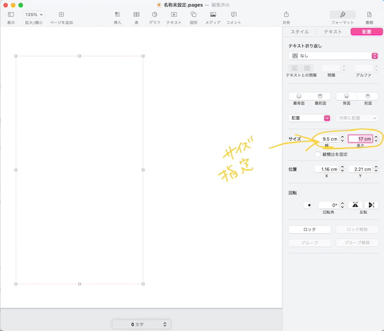Switch to the テキスト inspector tab

(x=333, y=32)
